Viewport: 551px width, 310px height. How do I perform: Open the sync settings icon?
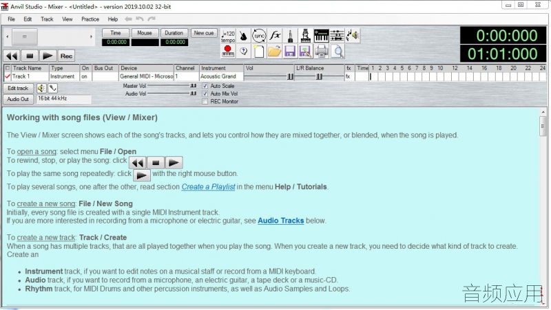coord(259,36)
